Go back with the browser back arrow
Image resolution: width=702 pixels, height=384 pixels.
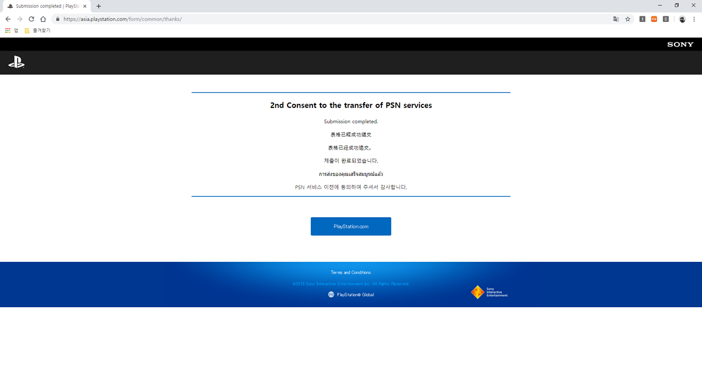[x=8, y=19]
